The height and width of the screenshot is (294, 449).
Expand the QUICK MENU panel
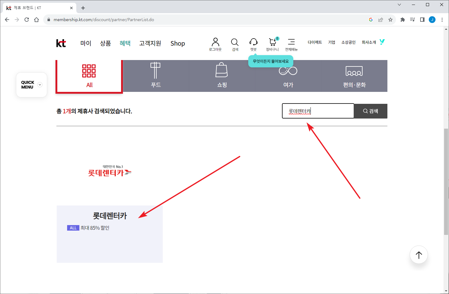[32, 85]
